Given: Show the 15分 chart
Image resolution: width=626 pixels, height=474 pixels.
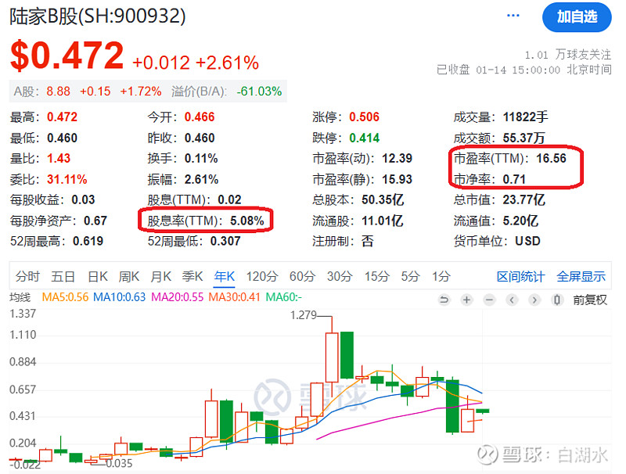Looking at the screenshot, I should [x=376, y=276].
